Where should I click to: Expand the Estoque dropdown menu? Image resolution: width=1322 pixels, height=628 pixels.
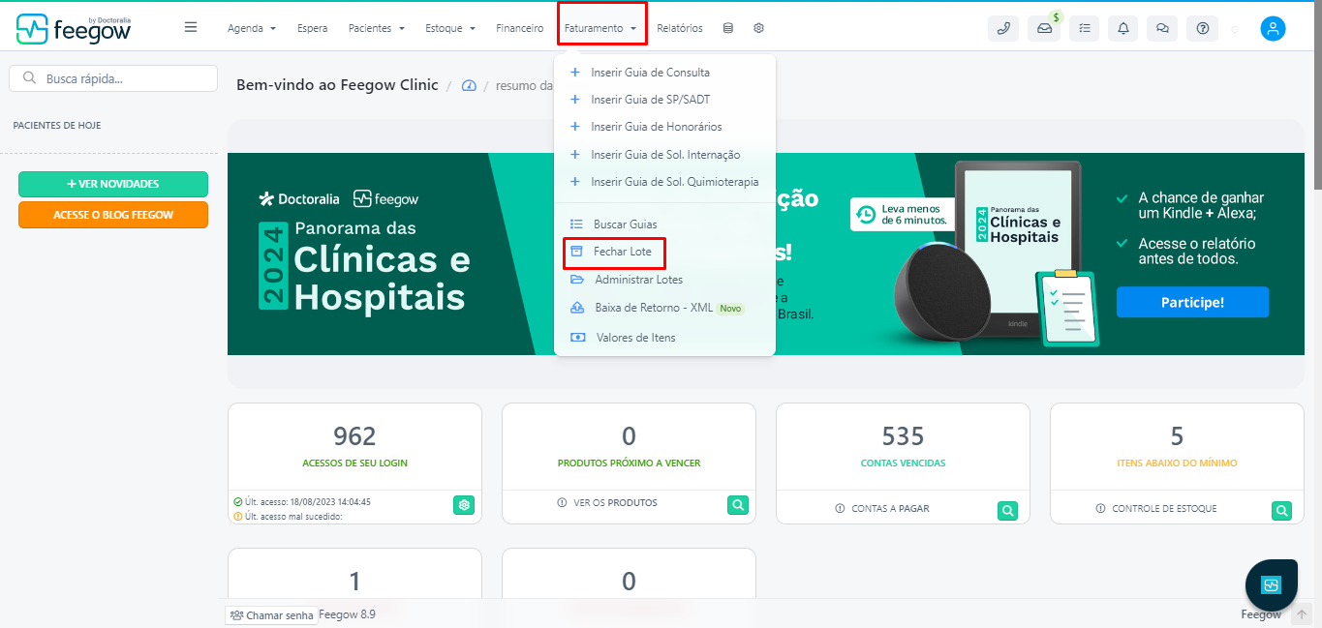point(450,28)
